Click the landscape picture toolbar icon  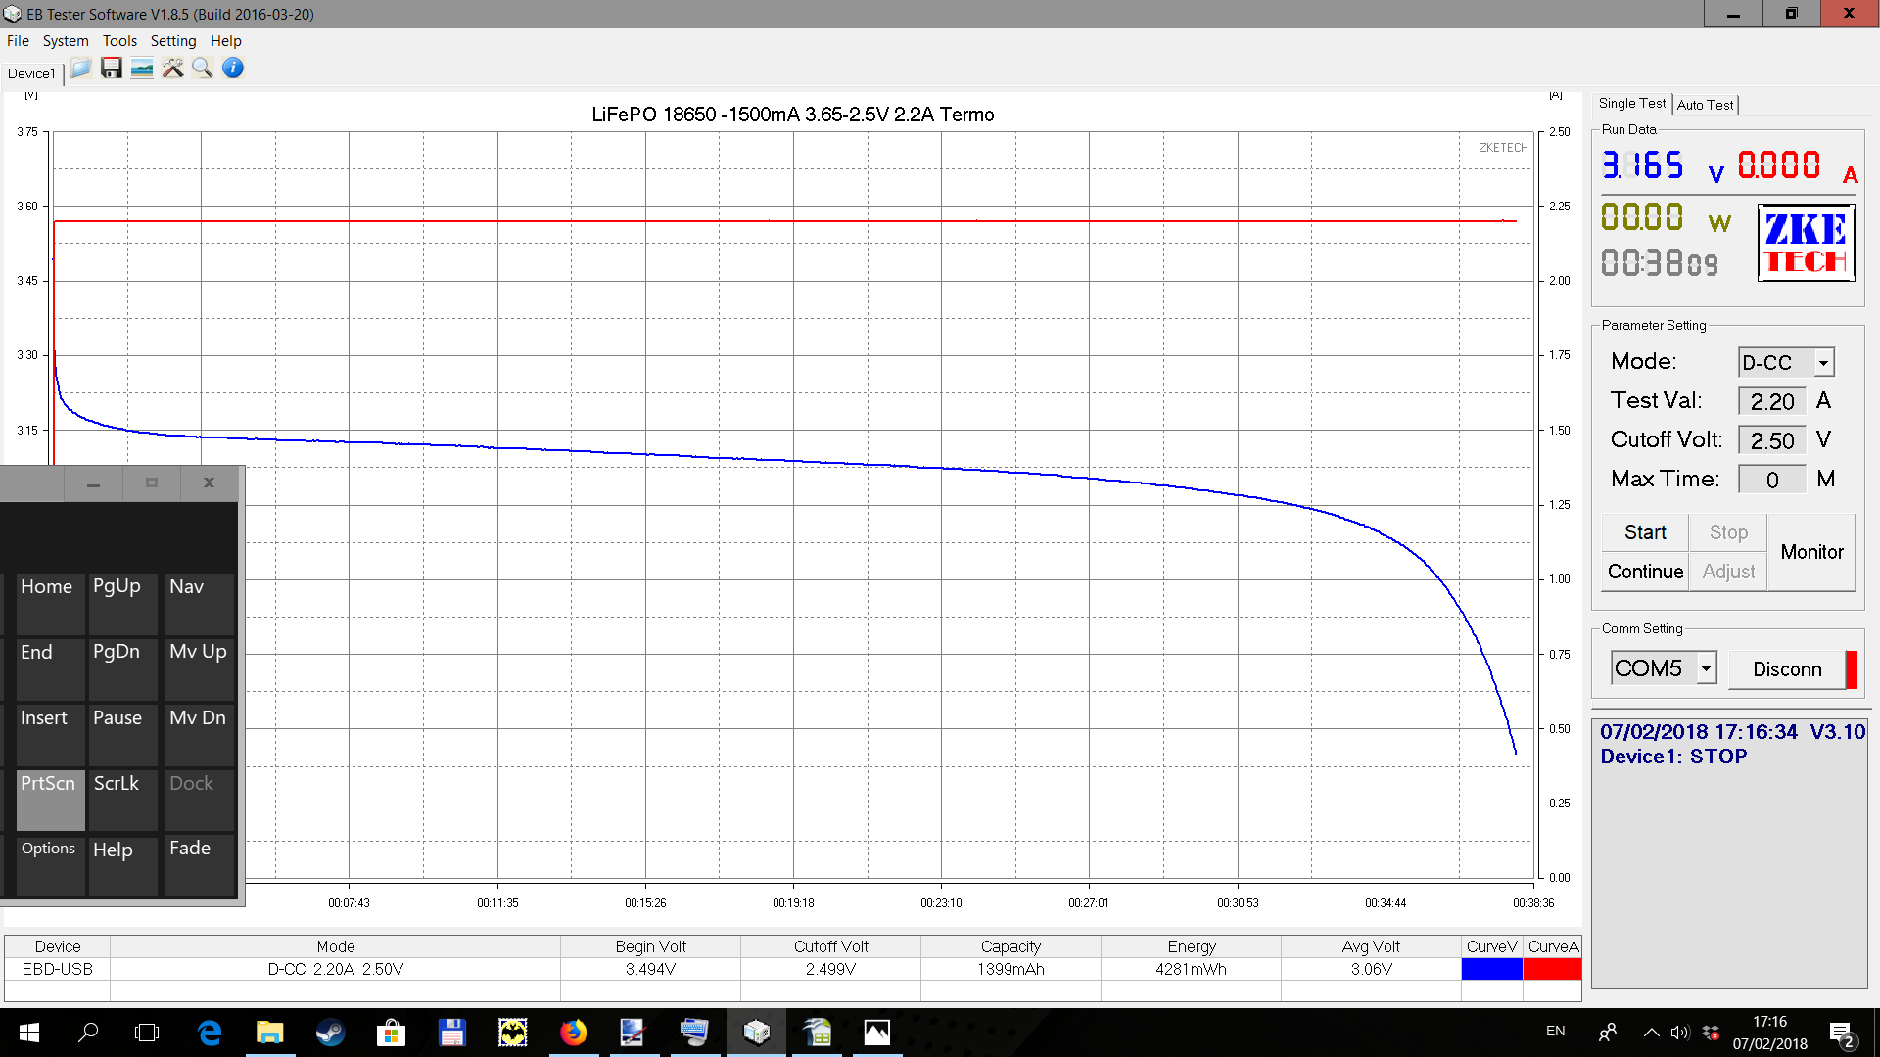pyautogui.click(x=142, y=69)
